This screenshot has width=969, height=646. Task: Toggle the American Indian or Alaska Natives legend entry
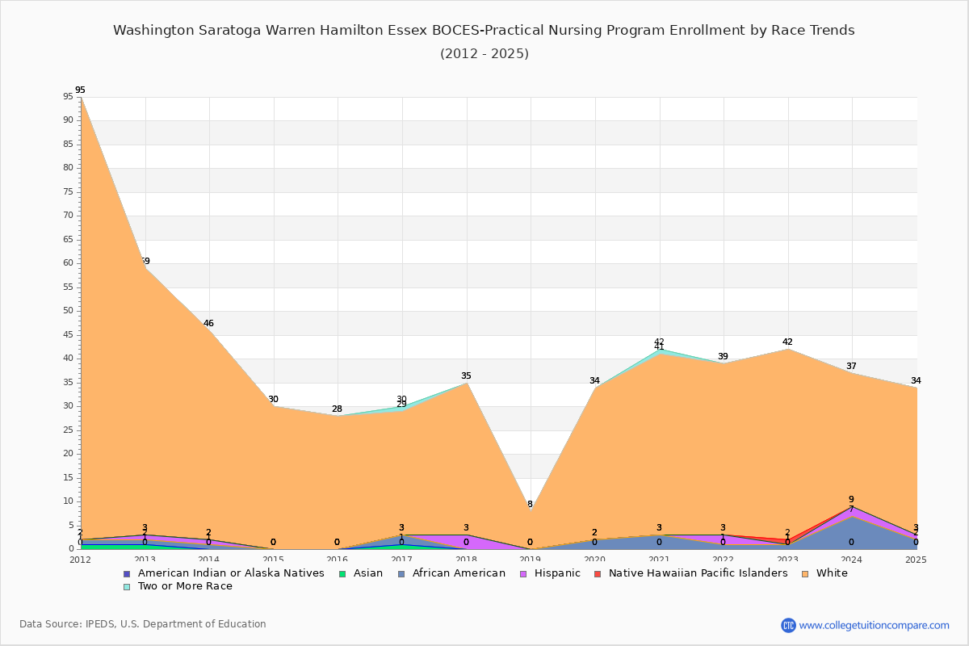point(224,573)
